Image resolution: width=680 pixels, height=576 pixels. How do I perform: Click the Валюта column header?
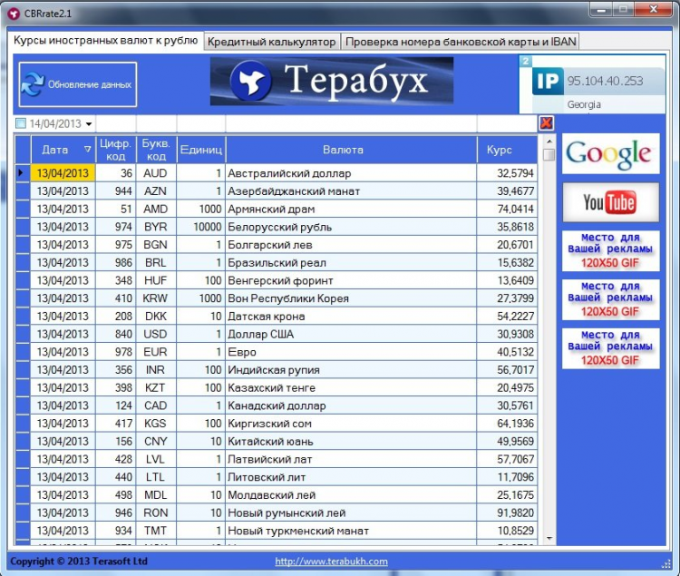coord(351,150)
